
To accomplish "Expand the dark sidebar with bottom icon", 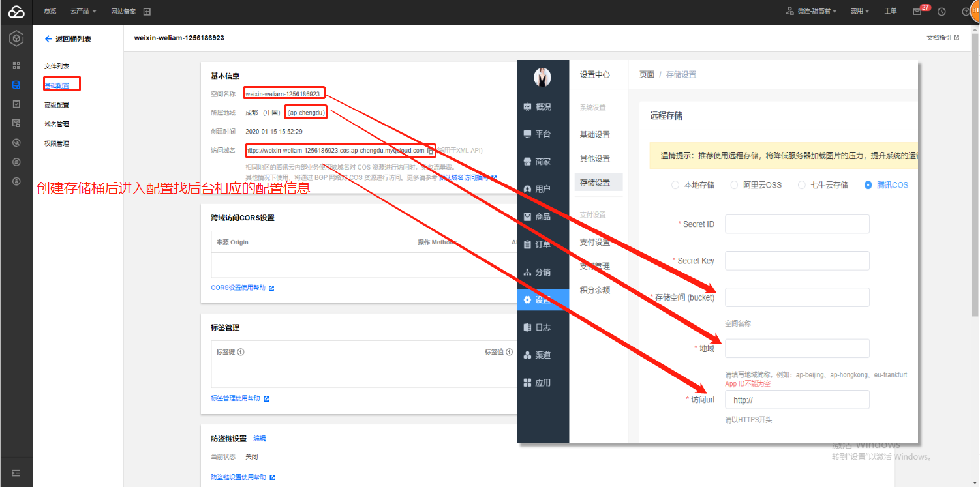I will (x=16, y=473).
